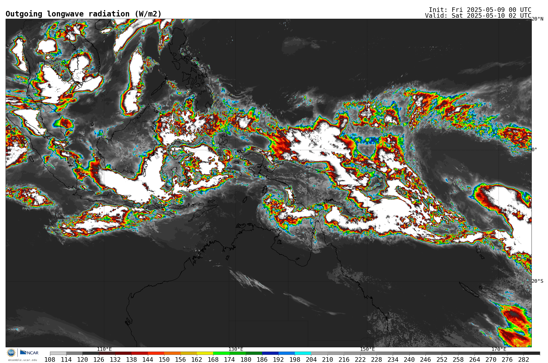The width and height of the screenshot is (548, 363).
Task: Choose the medium blue 192–198 colorbar swatch
Action: point(287,353)
